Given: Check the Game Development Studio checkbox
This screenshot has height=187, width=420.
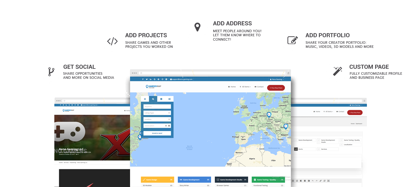Looking at the screenshot, I should 319,141.
